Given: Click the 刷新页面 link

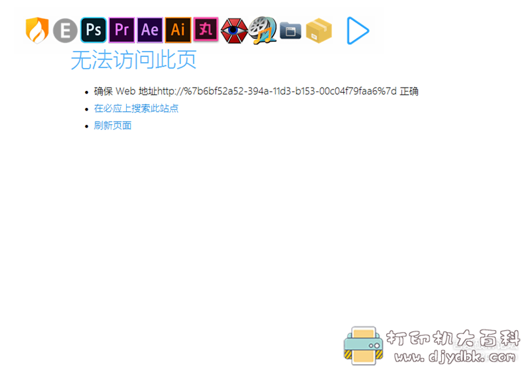Looking at the screenshot, I should click(112, 125).
